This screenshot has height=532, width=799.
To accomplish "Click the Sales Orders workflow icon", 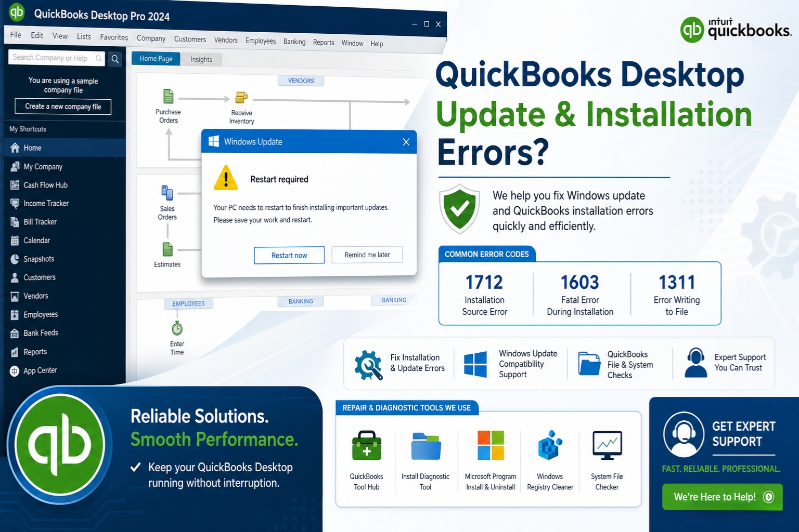I will [x=167, y=193].
